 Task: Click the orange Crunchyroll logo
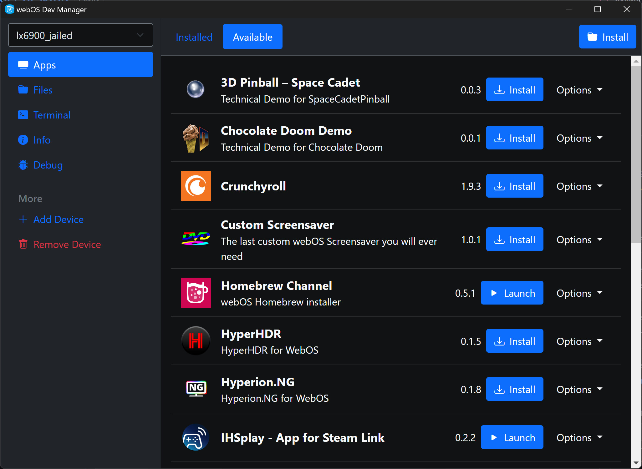[x=196, y=186]
